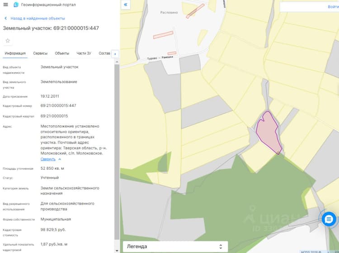339x253 pixels.
Task: Click the Геоинформационный портал logo icon
Action: [x=16, y=5]
